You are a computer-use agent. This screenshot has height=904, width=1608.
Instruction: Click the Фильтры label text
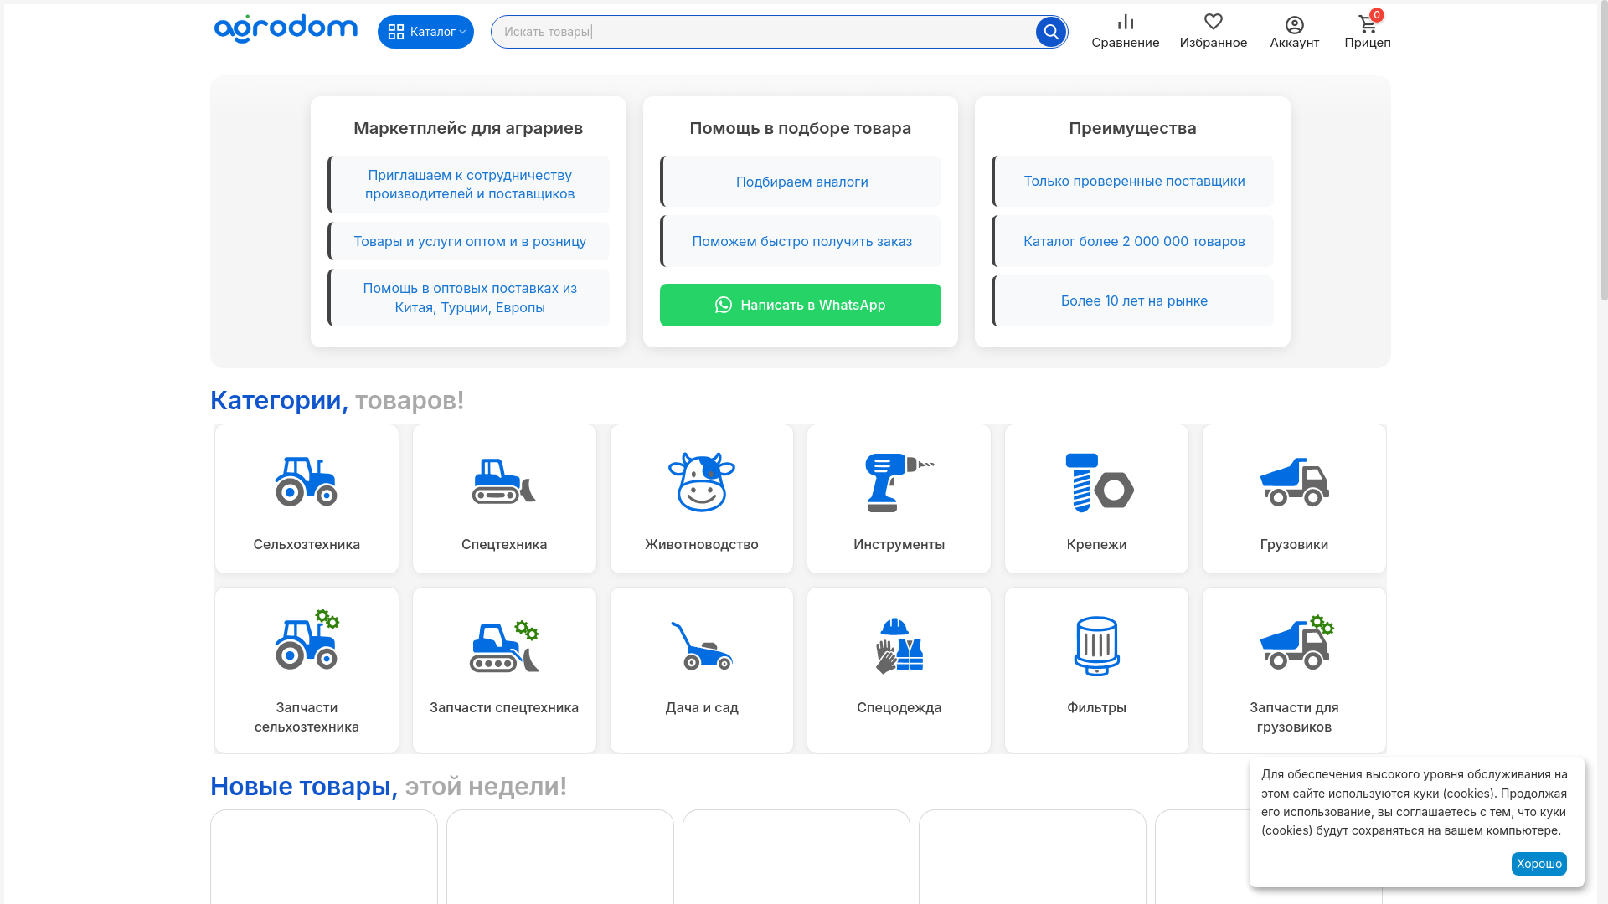[x=1097, y=707]
